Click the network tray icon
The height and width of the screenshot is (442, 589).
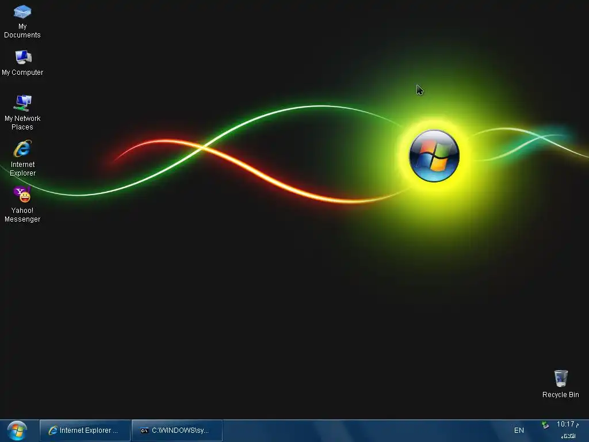pos(545,425)
